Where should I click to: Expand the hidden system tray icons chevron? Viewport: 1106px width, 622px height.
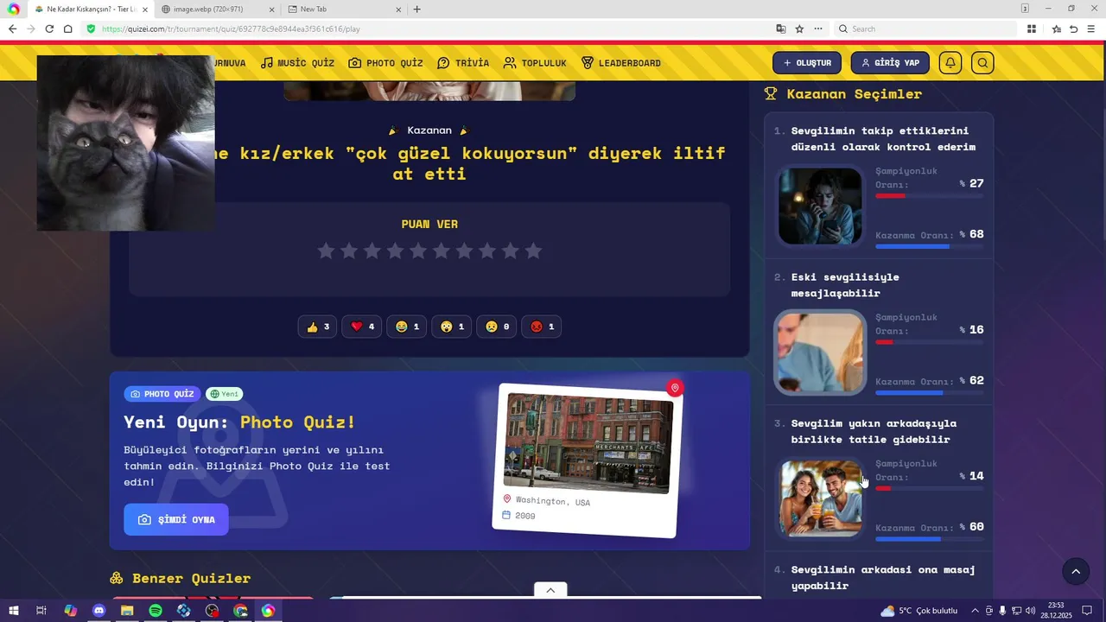pos(976,611)
